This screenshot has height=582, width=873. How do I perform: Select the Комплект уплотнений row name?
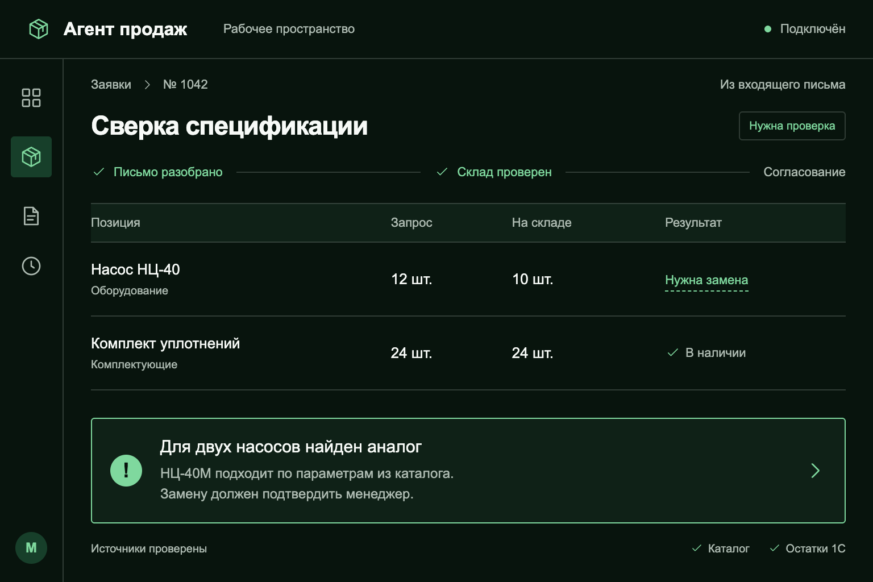click(165, 343)
